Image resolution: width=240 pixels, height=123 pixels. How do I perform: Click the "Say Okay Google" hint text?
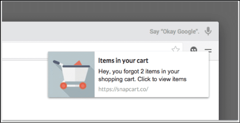pyautogui.click(x=174, y=32)
